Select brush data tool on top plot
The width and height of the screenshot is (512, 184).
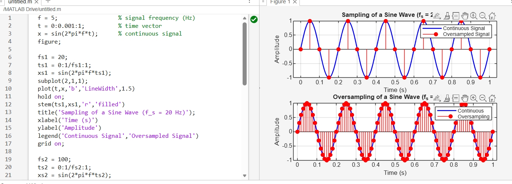pos(447,15)
